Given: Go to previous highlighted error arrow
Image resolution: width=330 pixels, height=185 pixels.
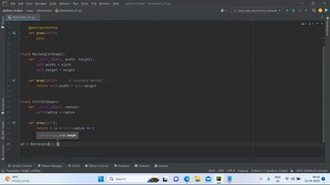Looking at the screenshot, I should (317, 24).
